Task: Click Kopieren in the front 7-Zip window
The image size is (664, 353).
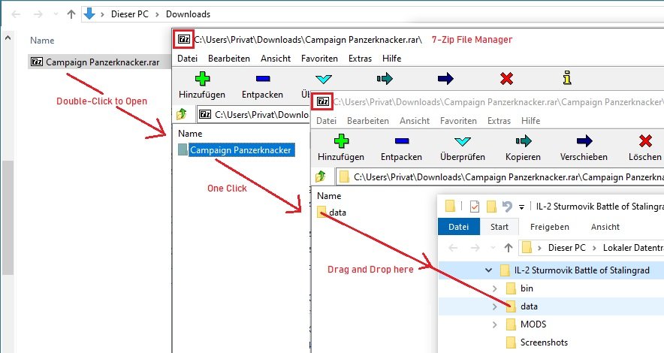Action: pyautogui.click(x=523, y=148)
